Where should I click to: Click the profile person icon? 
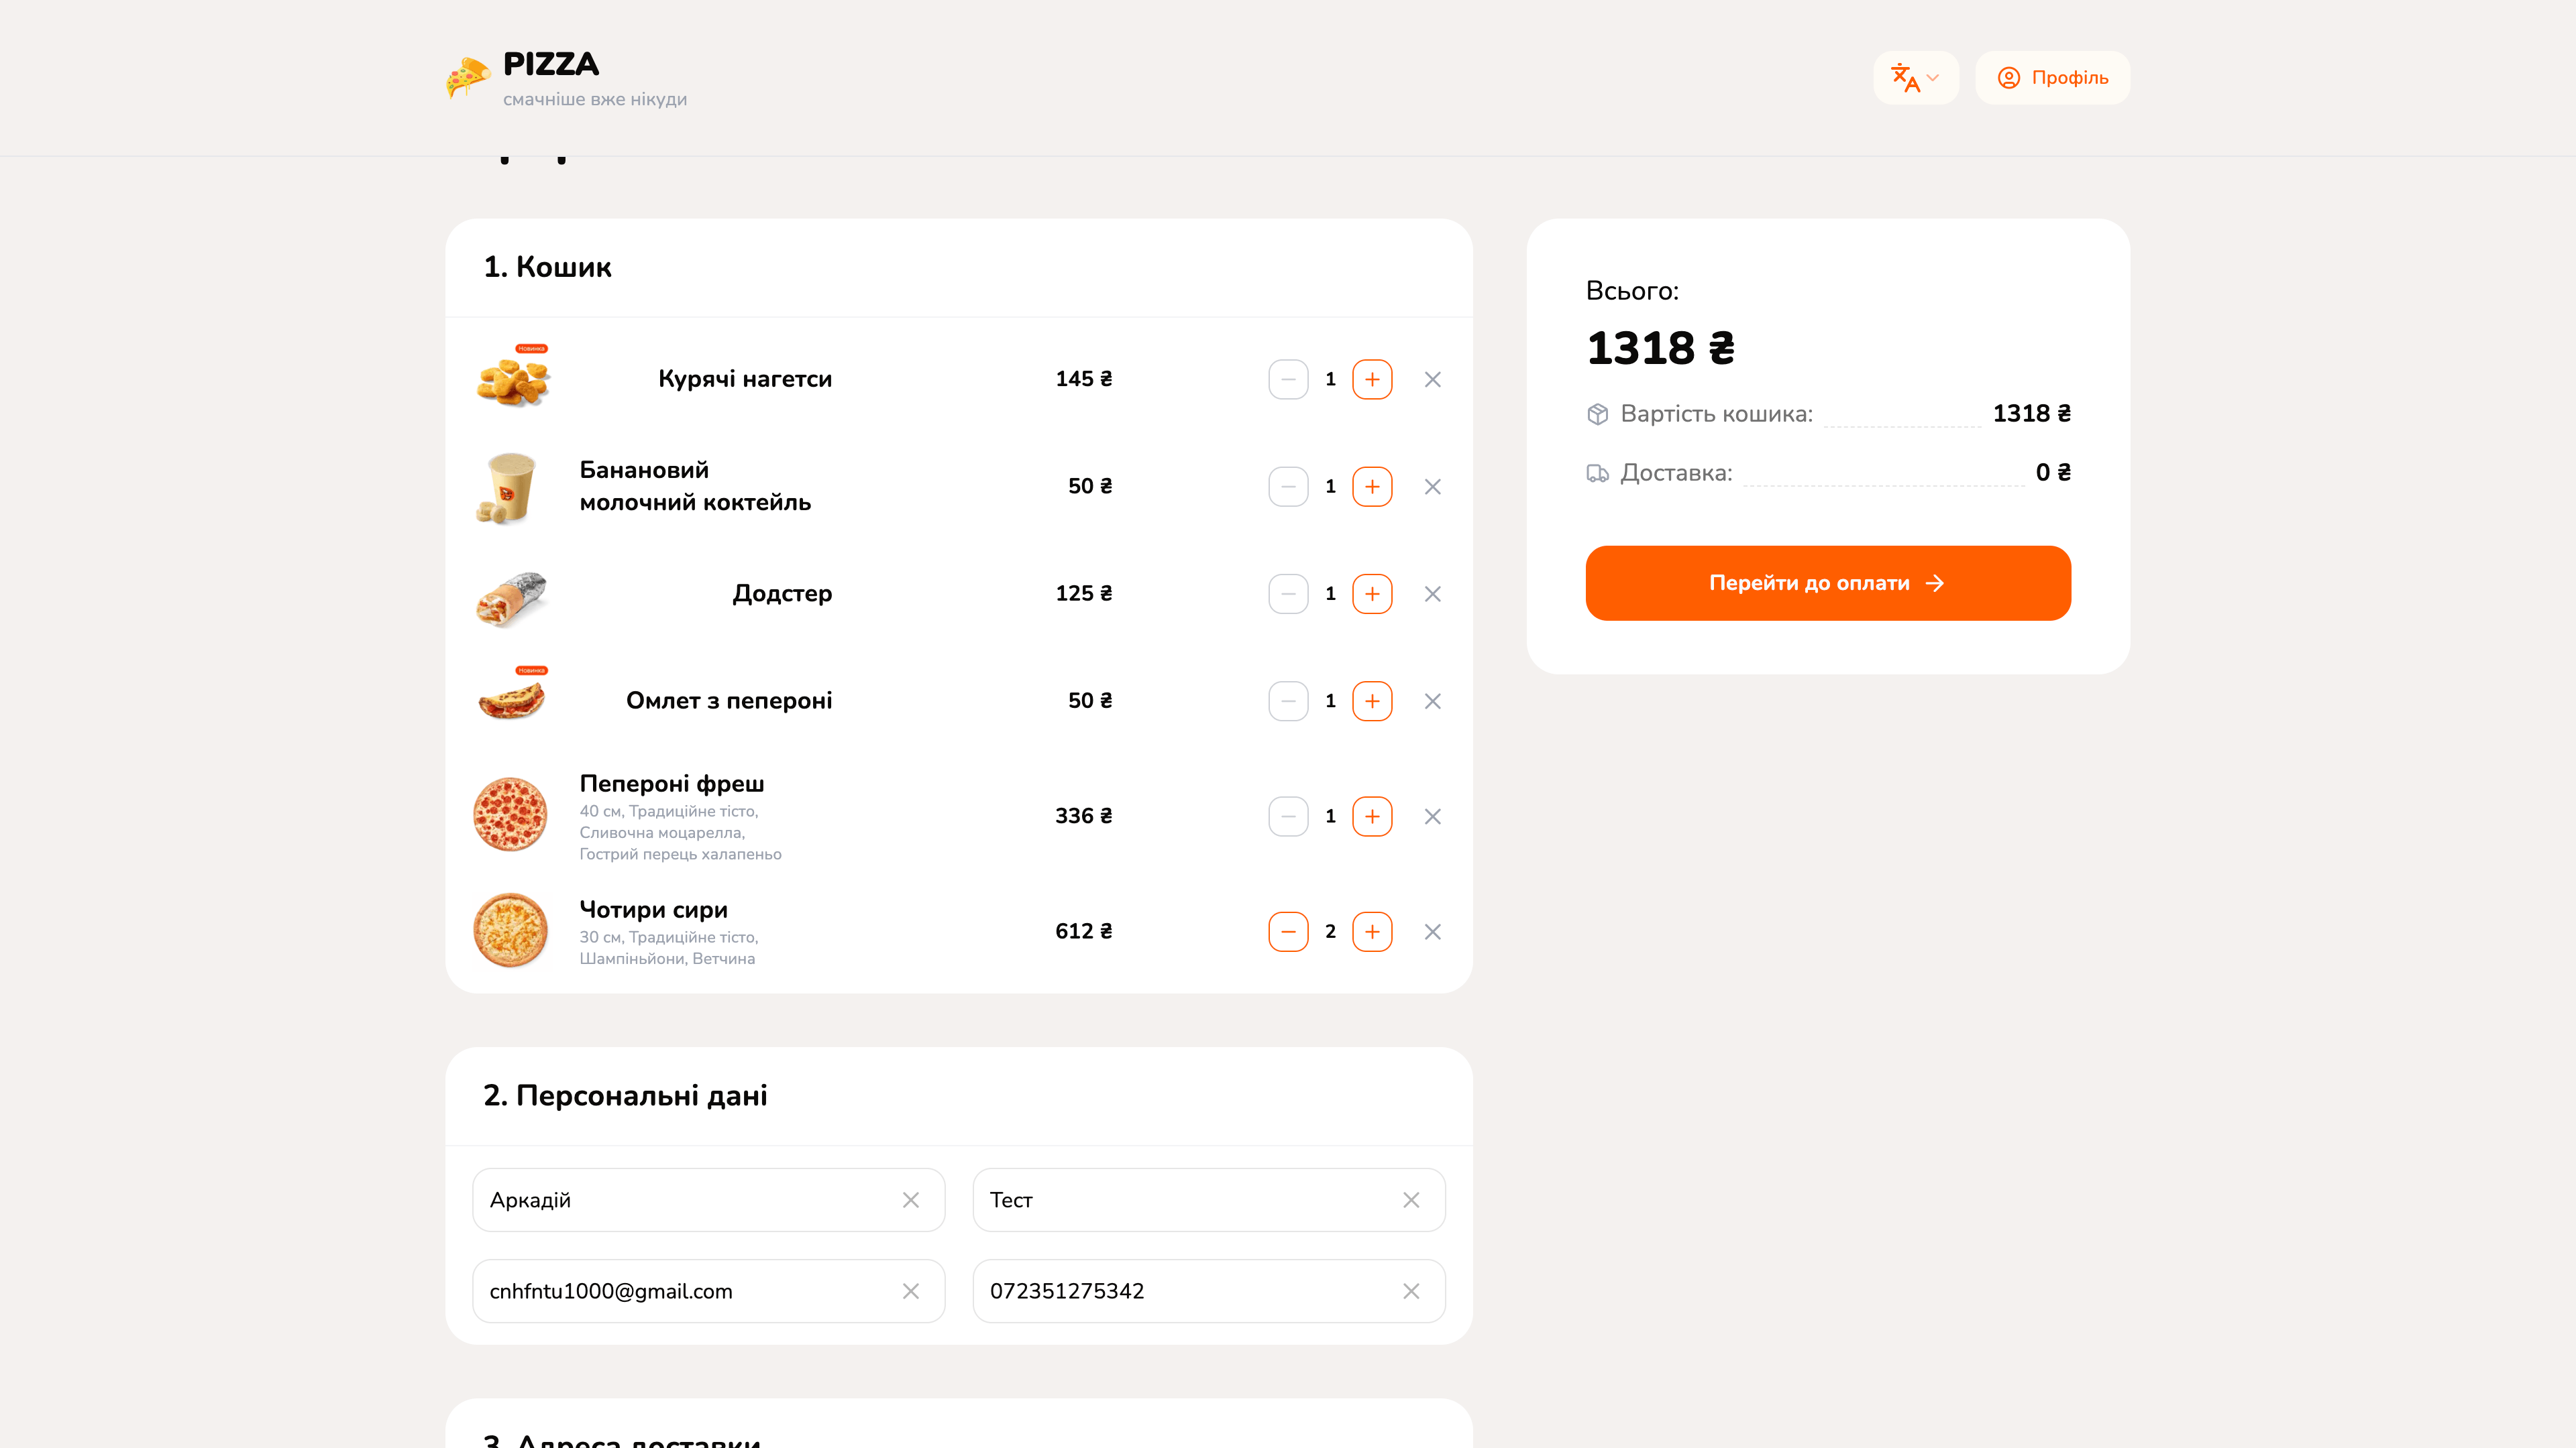[2009, 77]
